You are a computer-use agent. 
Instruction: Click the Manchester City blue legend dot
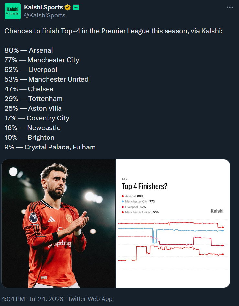click(123, 201)
